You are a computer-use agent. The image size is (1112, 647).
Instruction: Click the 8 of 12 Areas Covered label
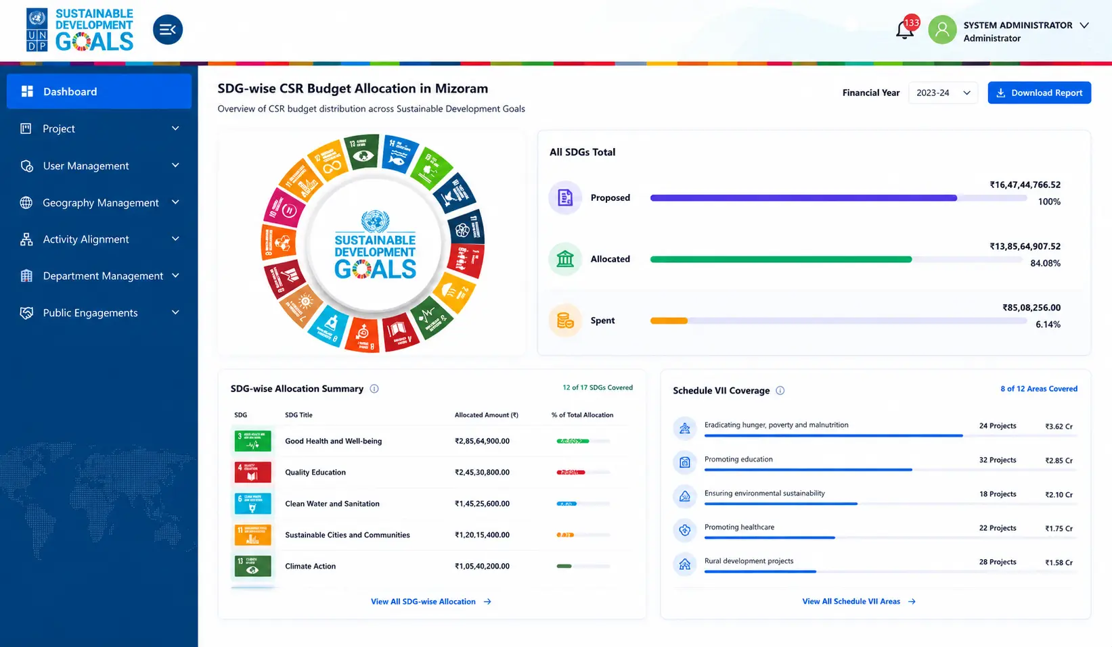pos(1039,389)
